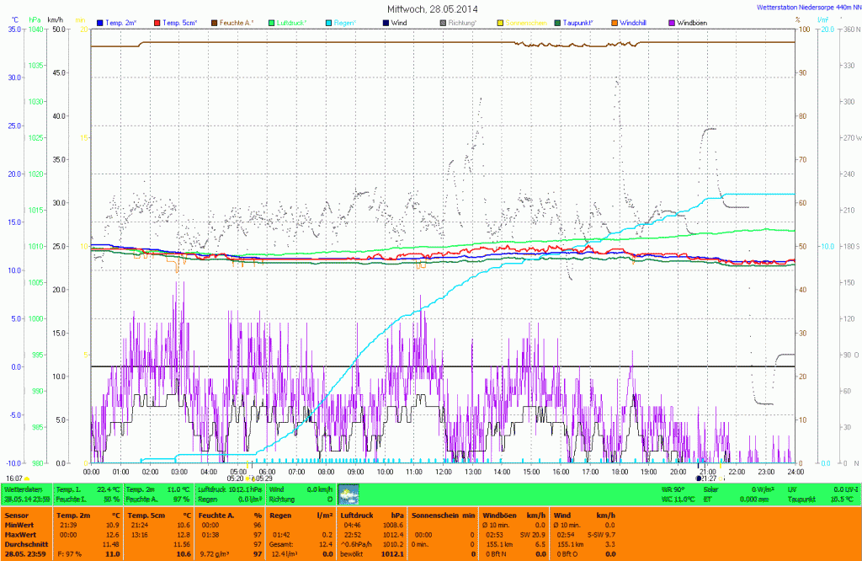Image resolution: width=862 pixels, height=561 pixels.
Task: Click the blue Temp. 2m legend square
Action: tap(101, 22)
